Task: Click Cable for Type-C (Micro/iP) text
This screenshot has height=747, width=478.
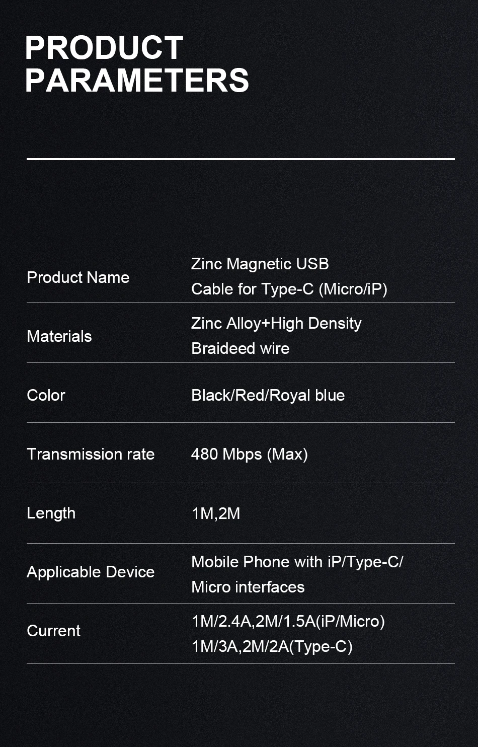Action: [289, 289]
